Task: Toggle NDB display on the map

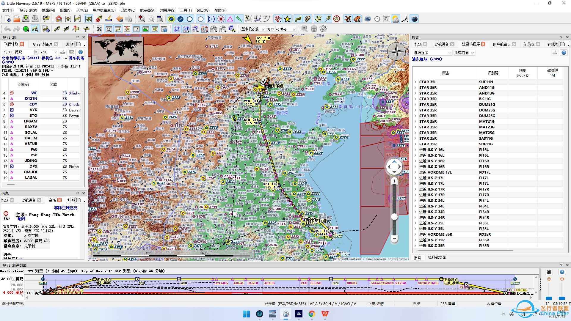Action: 221,19
